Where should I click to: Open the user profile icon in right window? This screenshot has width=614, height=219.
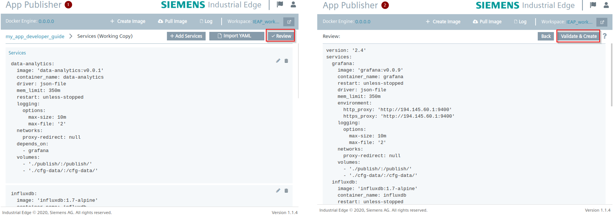pyautogui.click(x=606, y=5)
